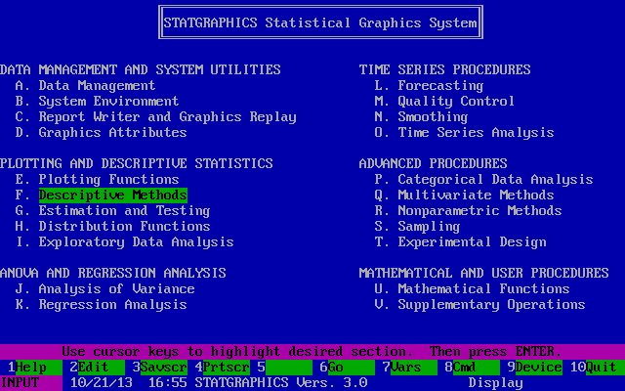Open Exploratory Data Analysis
625x391 pixels.
(x=136, y=242)
